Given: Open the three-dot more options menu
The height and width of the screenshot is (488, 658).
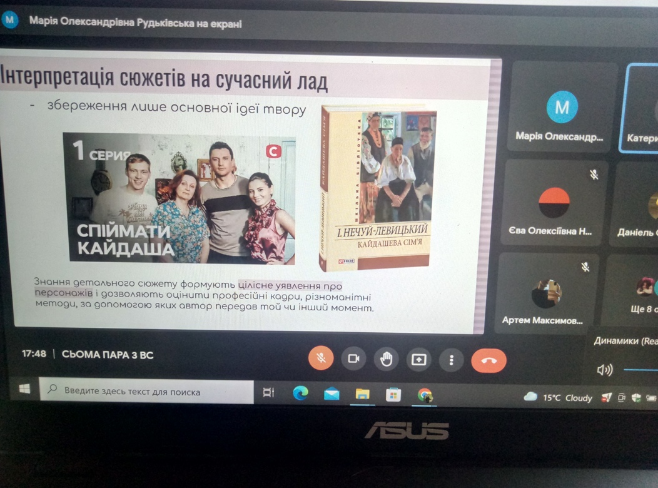Looking at the screenshot, I should tap(451, 360).
